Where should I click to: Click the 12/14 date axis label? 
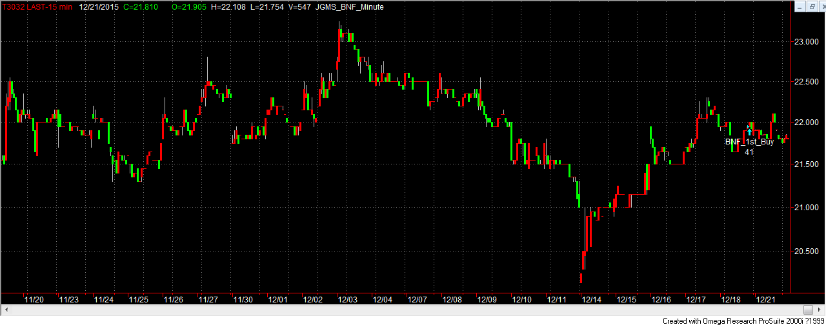tap(592, 299)
